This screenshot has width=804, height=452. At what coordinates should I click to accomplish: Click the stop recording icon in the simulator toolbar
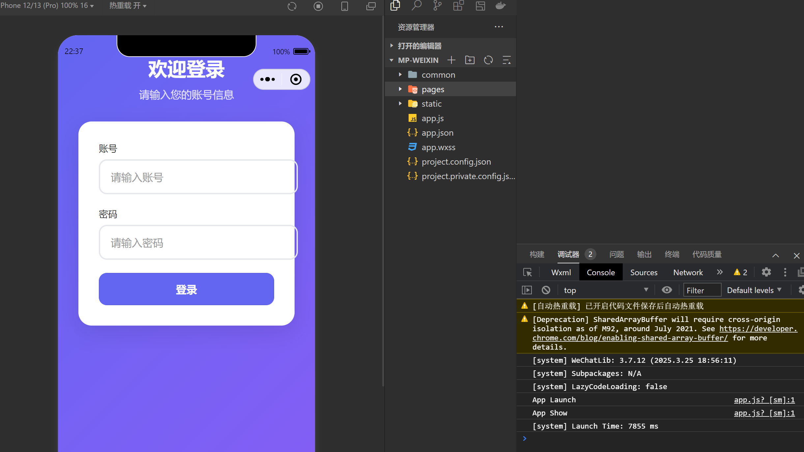tap(318, 6)
